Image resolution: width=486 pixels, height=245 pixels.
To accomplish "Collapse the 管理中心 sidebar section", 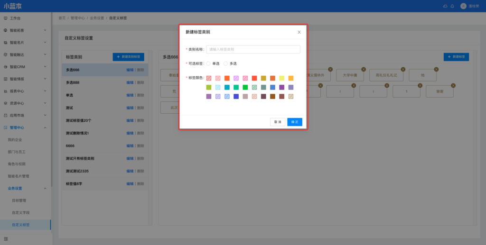I will [x=45, y=127].
